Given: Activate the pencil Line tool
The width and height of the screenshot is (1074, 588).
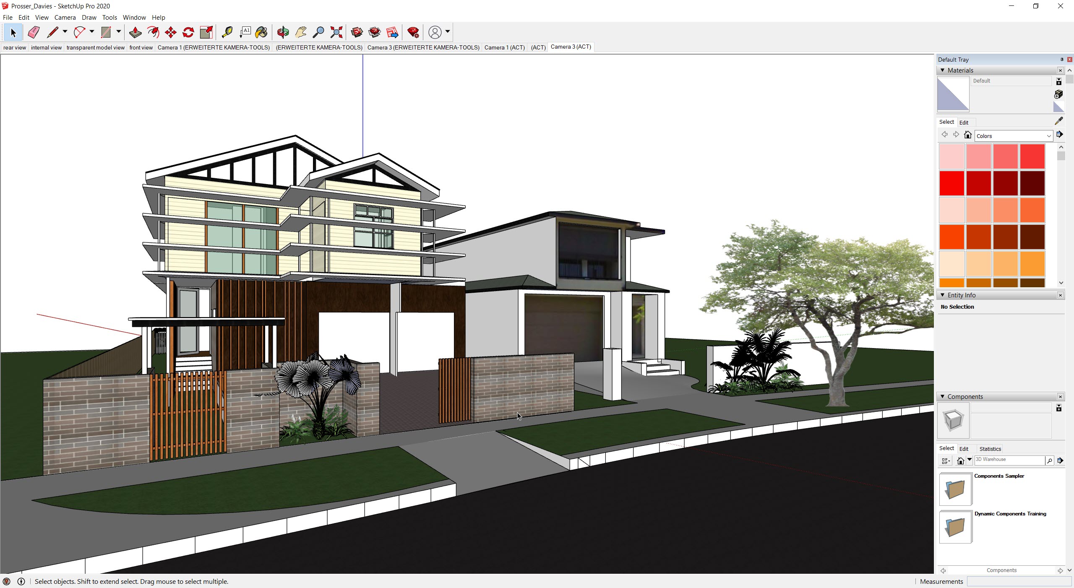Looking at the screenshot, I should click(52, 32).
